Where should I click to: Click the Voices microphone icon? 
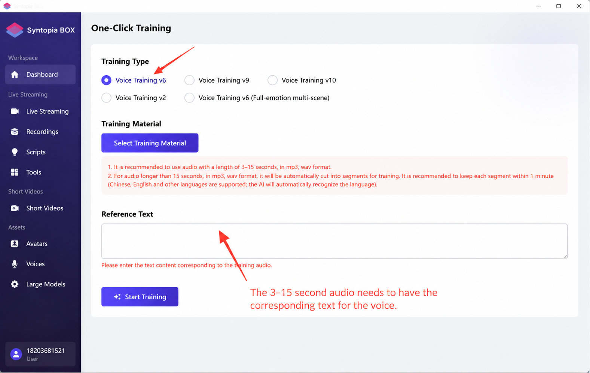15,264
